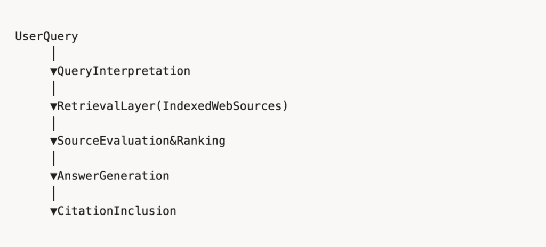Click the down arrow before RetrievalLayer
Screen dimensions: 546x247
[x=53, y=106]
